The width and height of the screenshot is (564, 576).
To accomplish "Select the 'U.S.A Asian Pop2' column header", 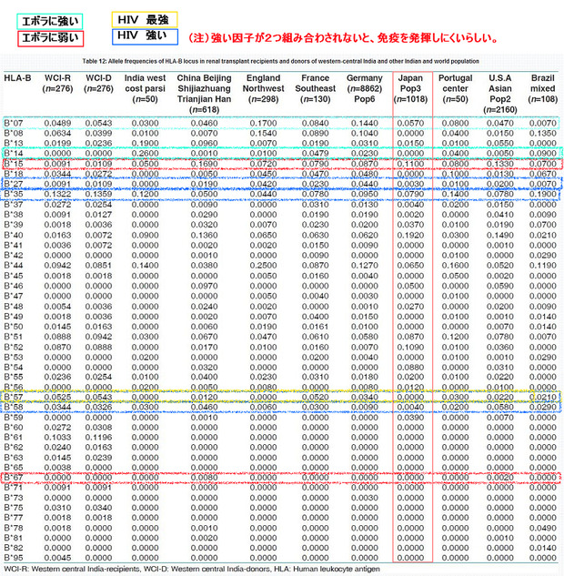I will click(500, 94).
